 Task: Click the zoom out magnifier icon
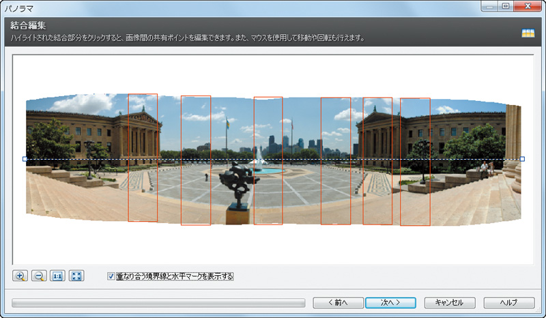(x=39, y=276)
